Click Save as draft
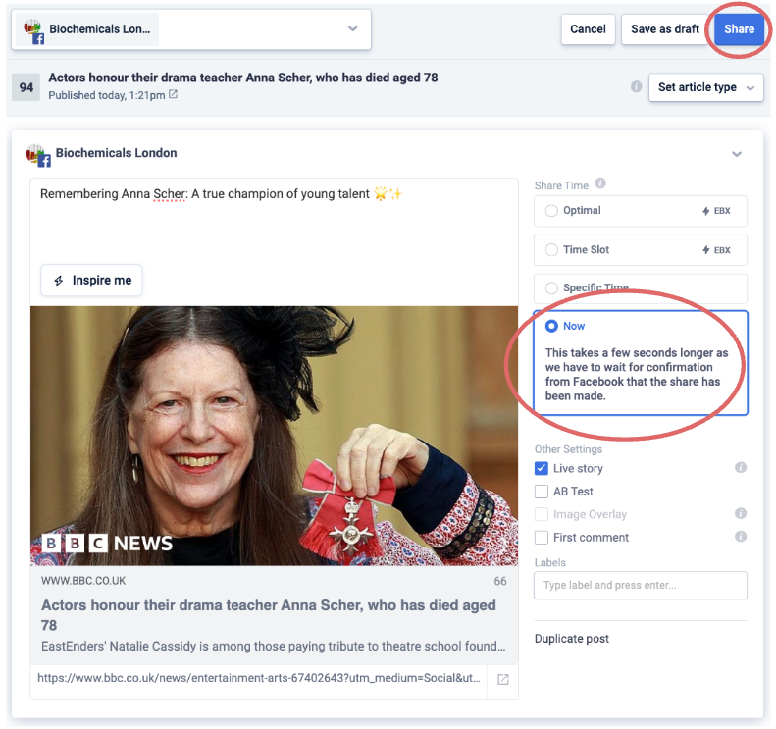Viewport: 776px width, 729px height. tap(664, 29)
